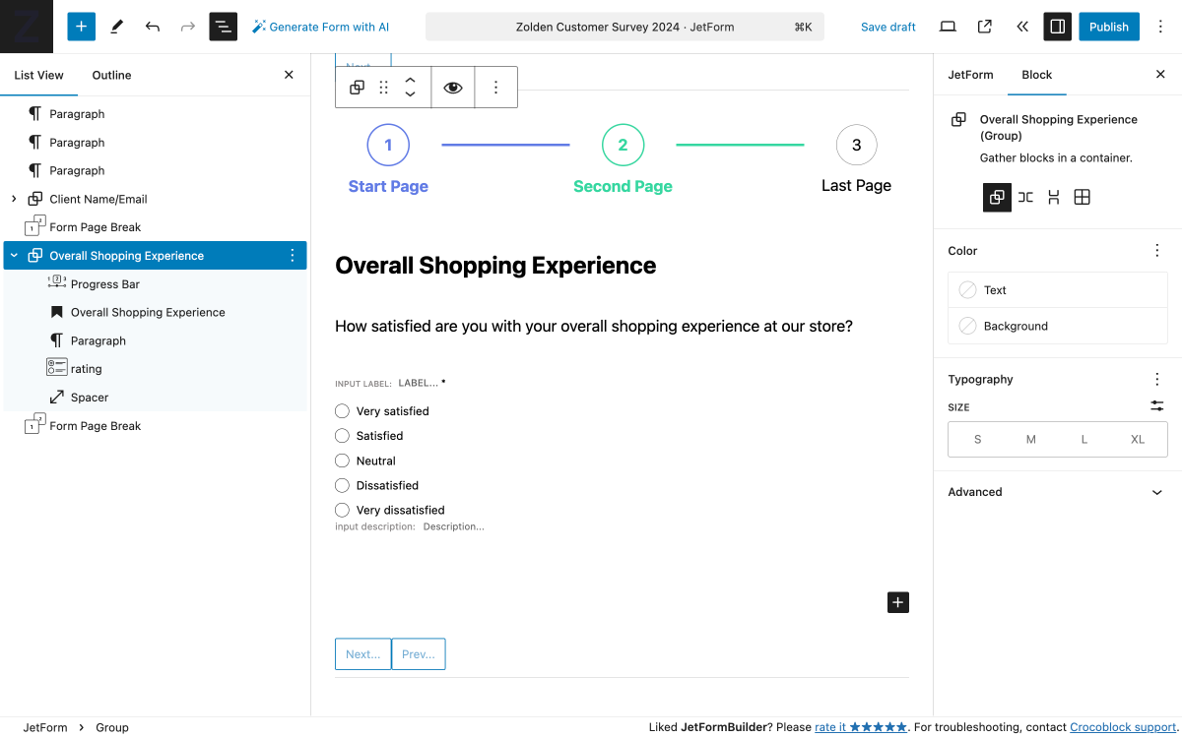The width and height of the screenshot is (1182, 738).
Task: Open the block inserter plus button
Action: 81,27
